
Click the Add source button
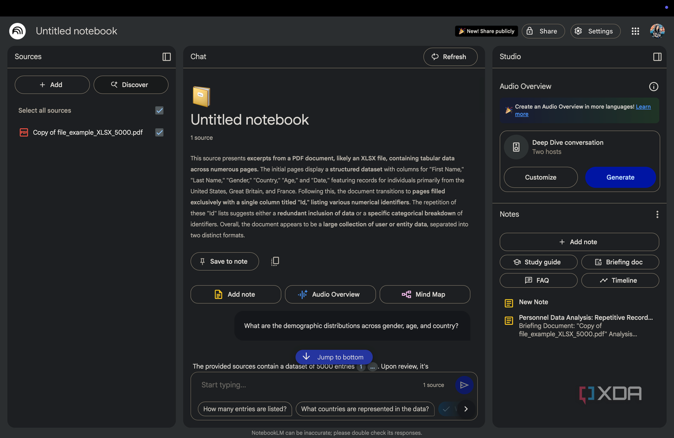(x=52, y=85)
